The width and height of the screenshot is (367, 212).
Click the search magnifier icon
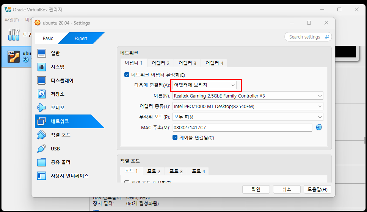click(x=327, y=37)
